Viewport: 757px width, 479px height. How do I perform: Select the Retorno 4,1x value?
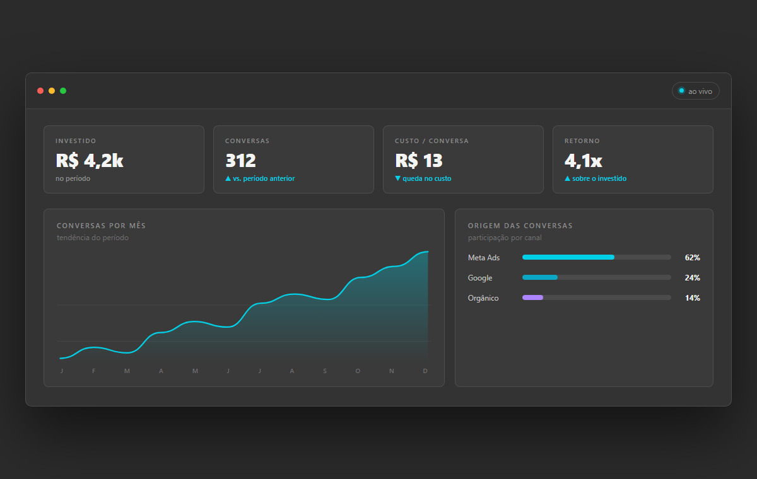pyautogui.click(x=584, y=161)
